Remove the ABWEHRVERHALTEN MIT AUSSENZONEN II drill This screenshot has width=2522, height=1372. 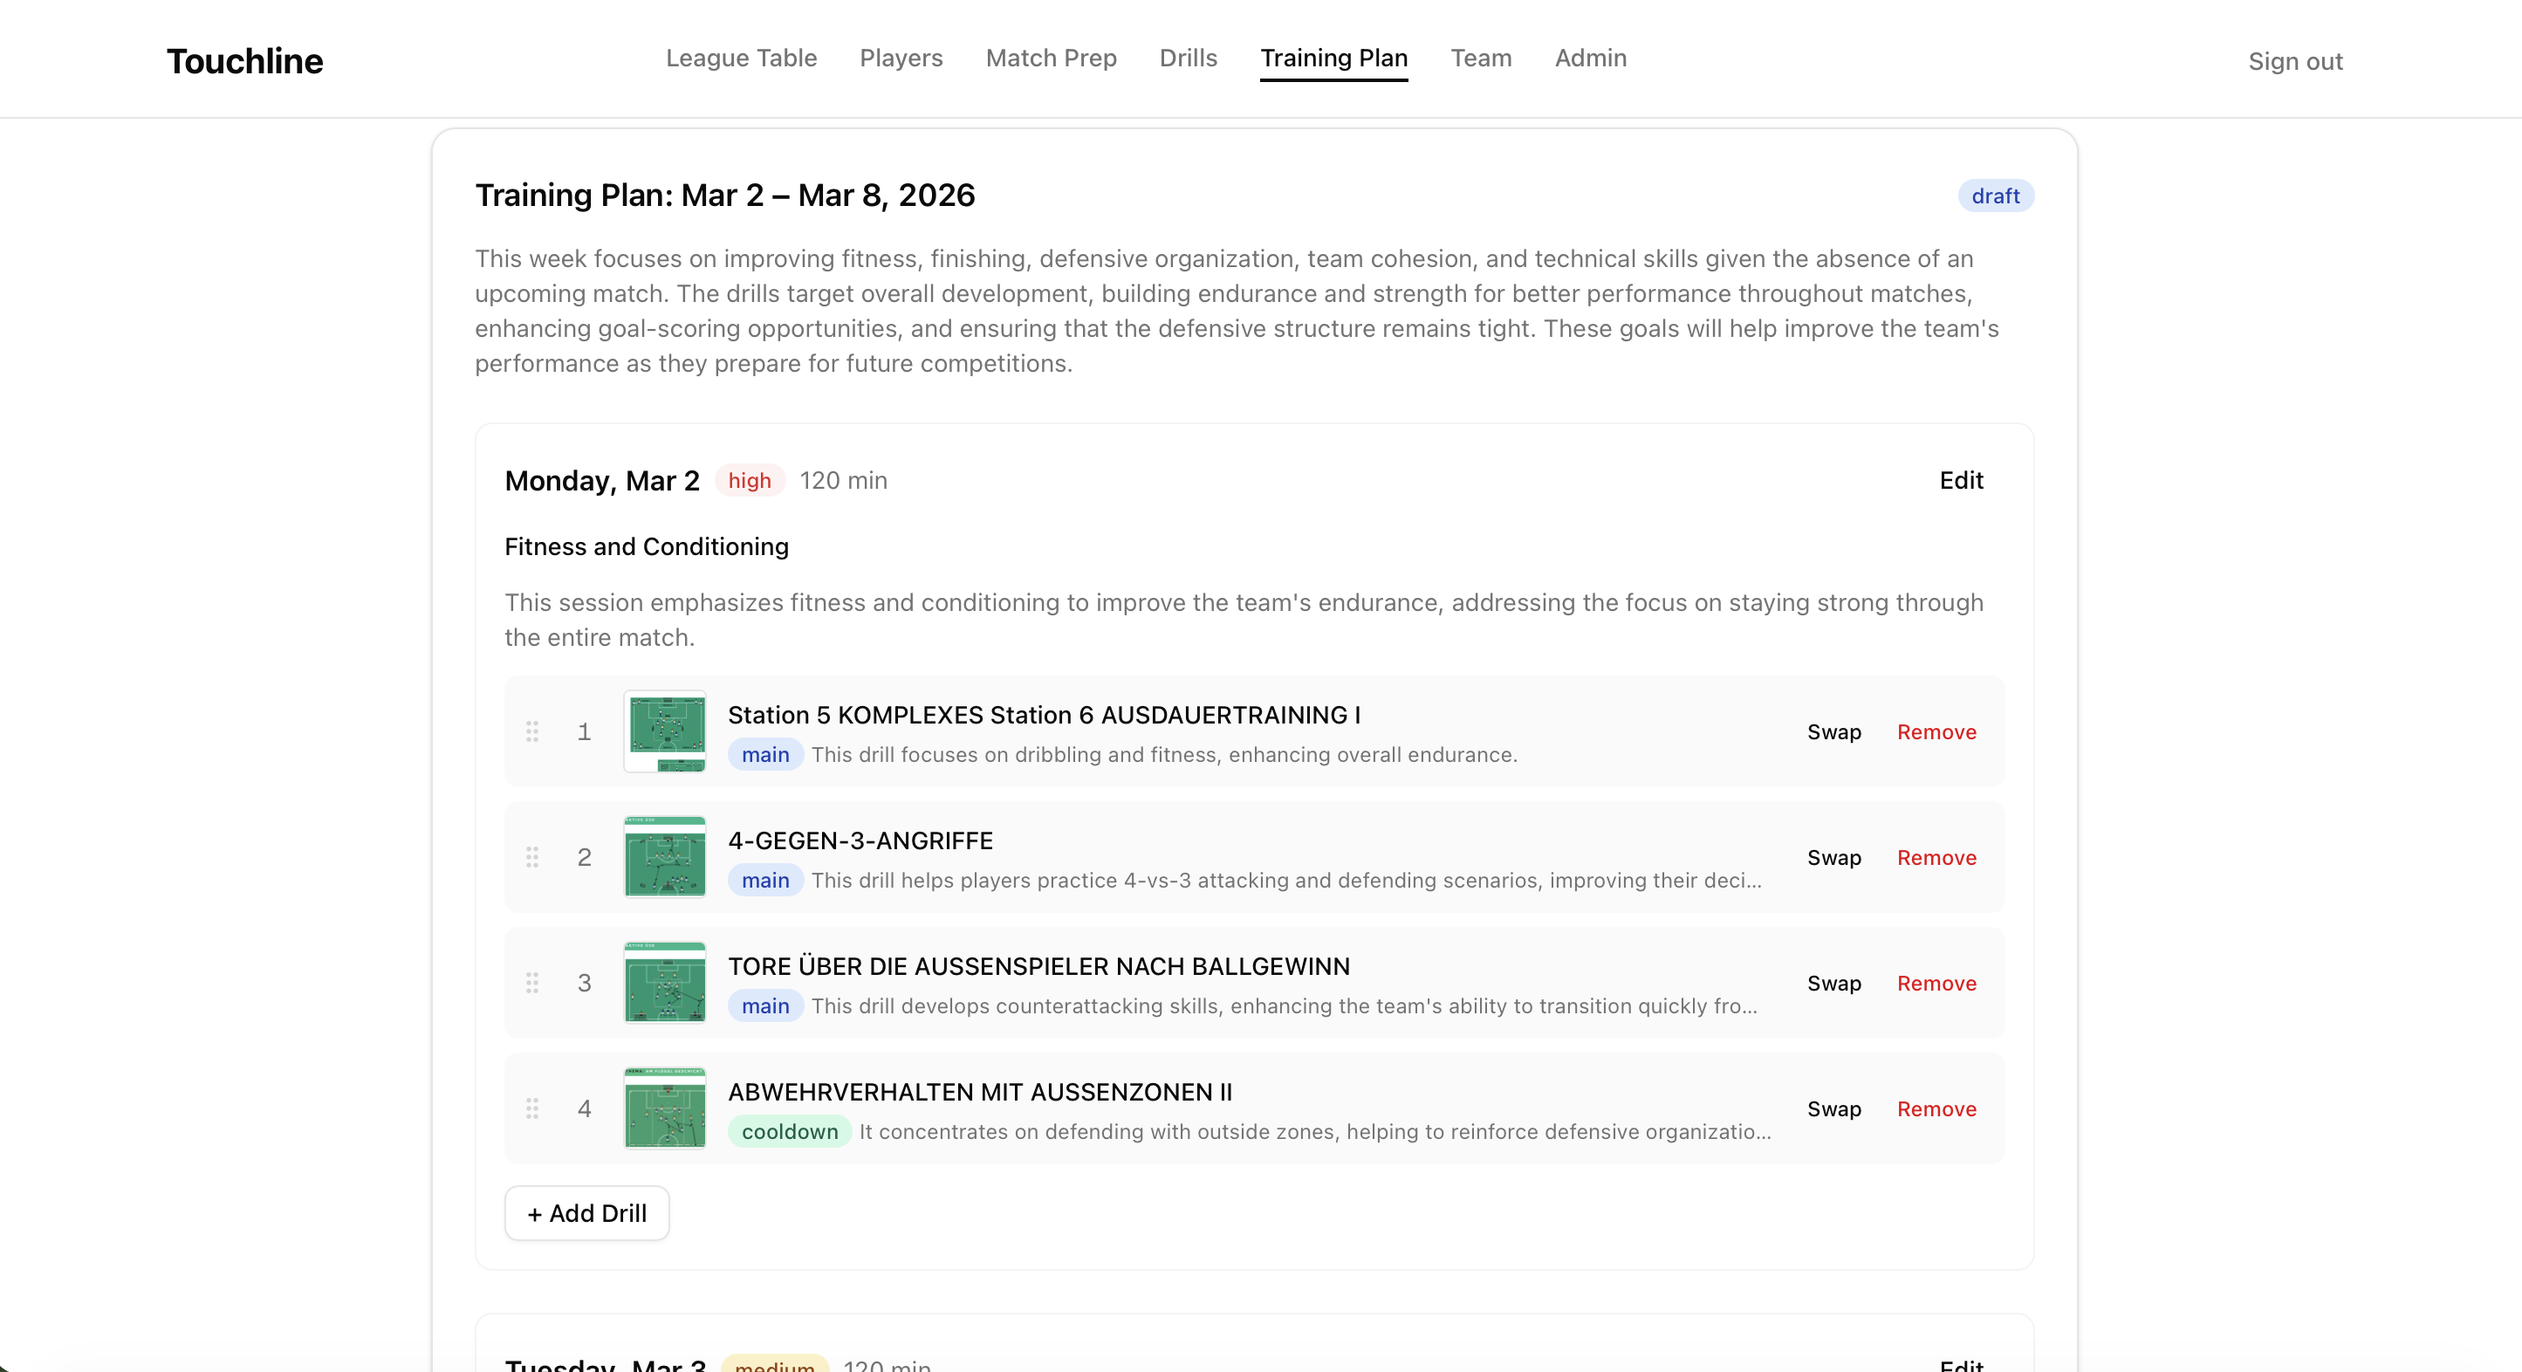(x=1936, y=1108)
